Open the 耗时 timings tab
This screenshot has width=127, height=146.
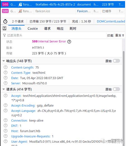tap(73, 29)
